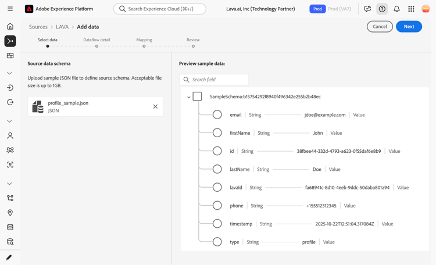Select the id field radio button
Viewport: 436px width, 265px height.
217,151
